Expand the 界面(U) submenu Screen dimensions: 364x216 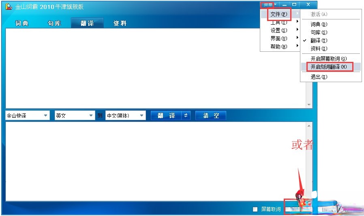click(280, 38)
